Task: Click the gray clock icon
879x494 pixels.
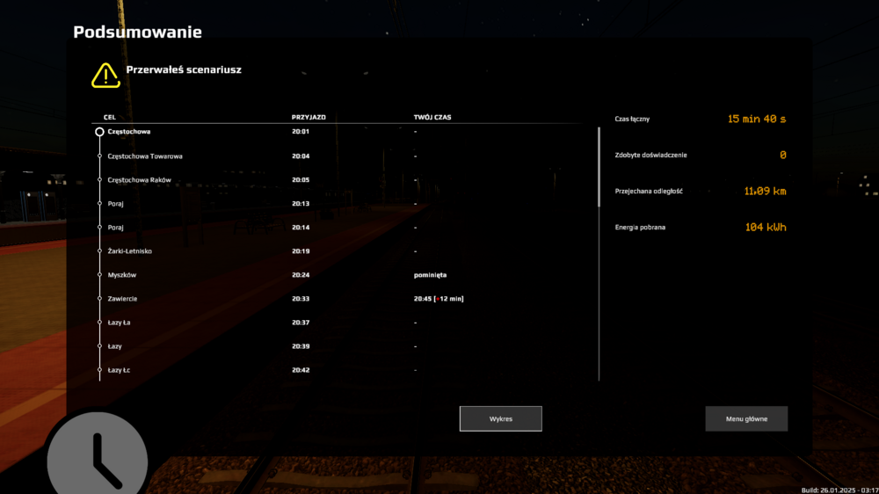Action: coord(97,454)
